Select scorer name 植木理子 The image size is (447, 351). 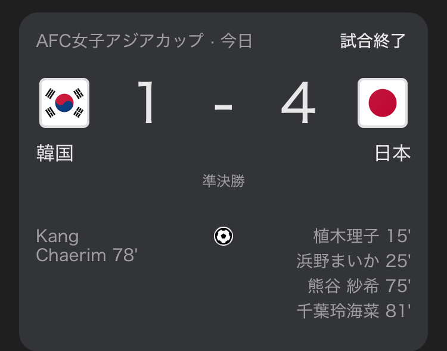pos(346,236)
